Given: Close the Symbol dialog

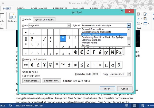Looking at the screenshot, I should pos(130,12).
